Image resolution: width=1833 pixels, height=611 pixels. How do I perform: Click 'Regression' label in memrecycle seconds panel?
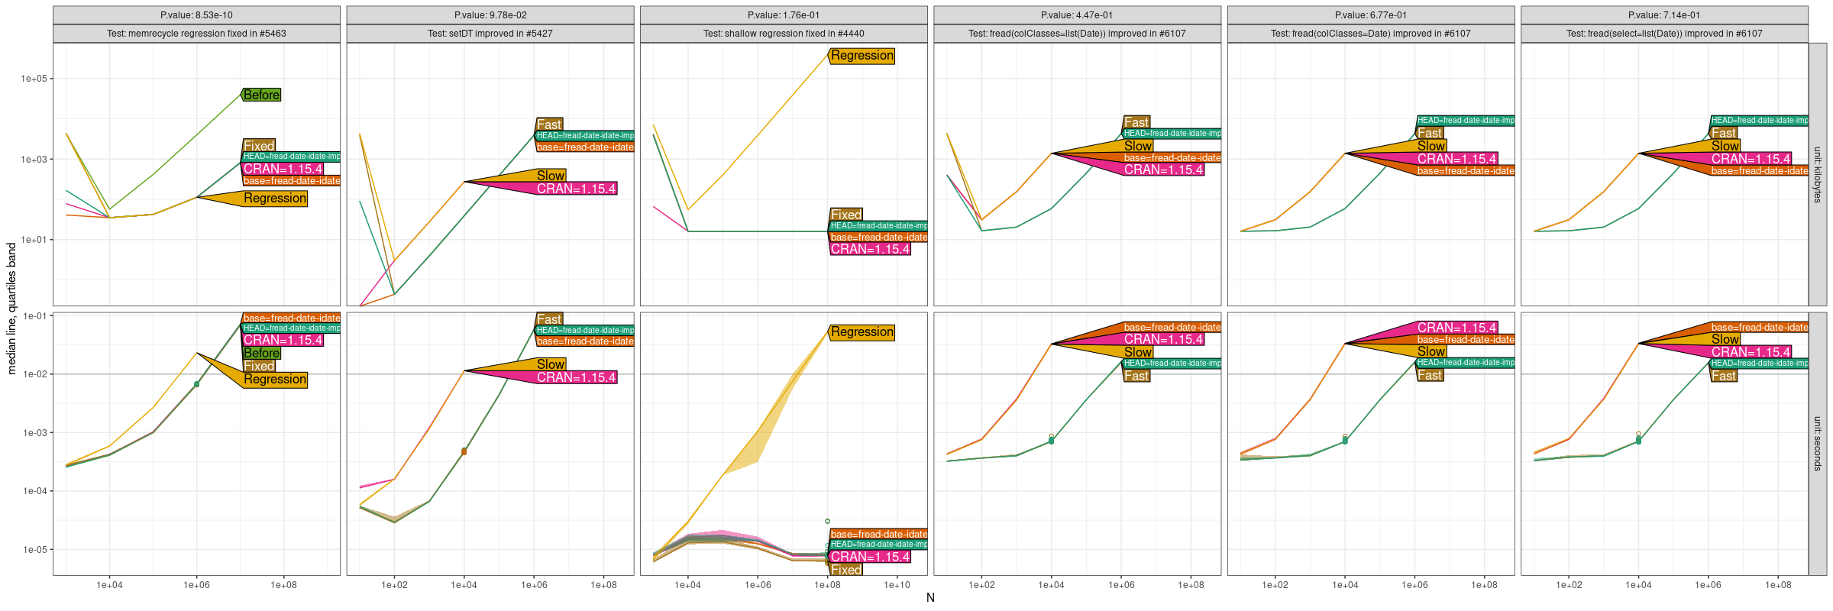click(x=275, y=379)
